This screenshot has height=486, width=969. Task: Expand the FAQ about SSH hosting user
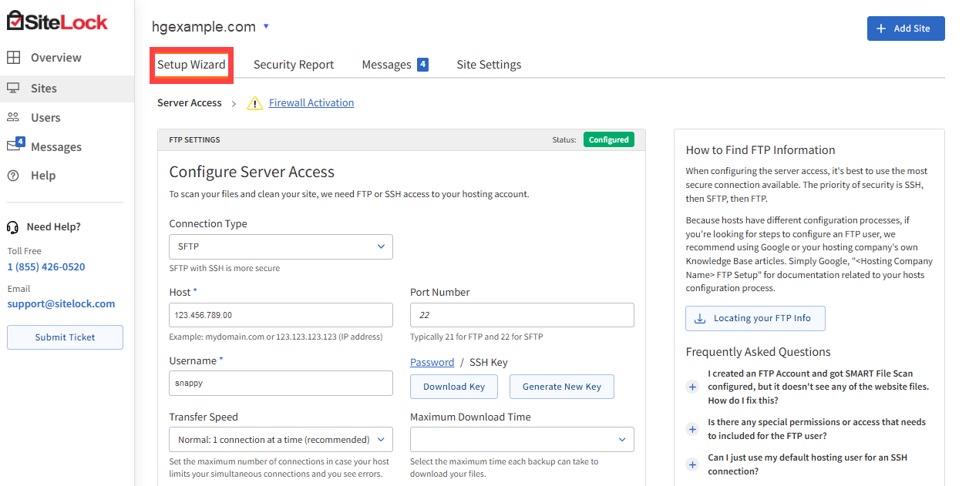tap(691, 464)
